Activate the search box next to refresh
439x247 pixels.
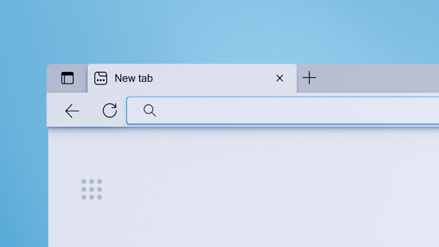pyautogui.click(x=283, y=111)
